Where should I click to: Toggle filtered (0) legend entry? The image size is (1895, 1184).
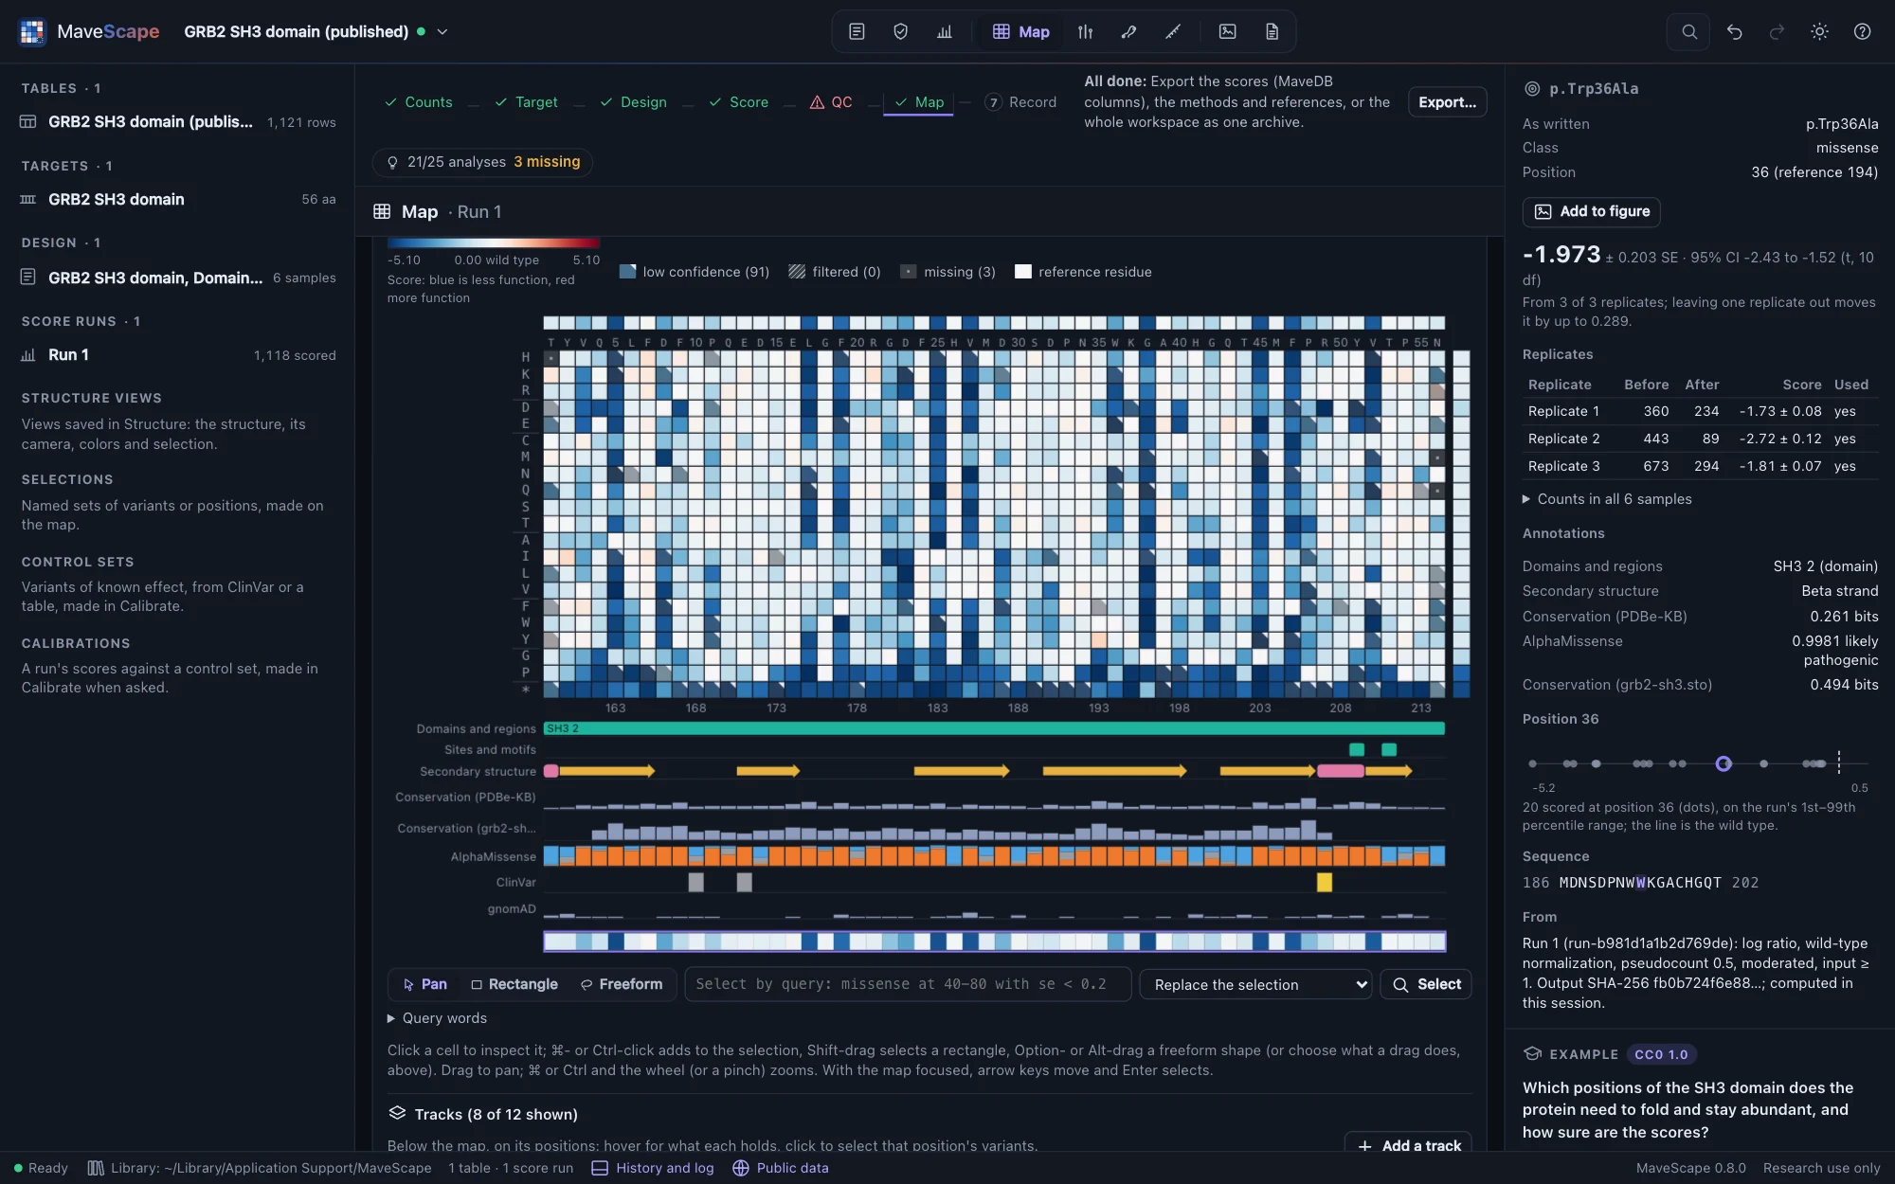click(x=835, y=272)
